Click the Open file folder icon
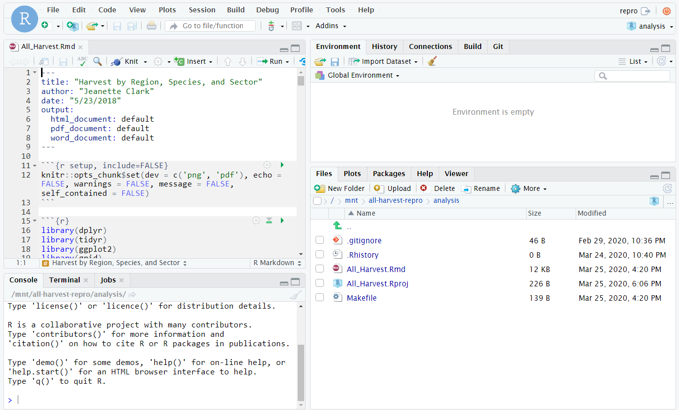679x410 pixels. (x=92, y=26)
